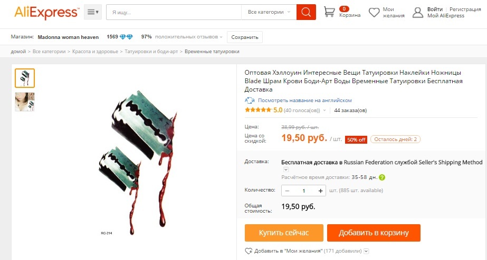Open the wishlist heart icon in header
Screen dimensions: 487x260
[374, 13]
